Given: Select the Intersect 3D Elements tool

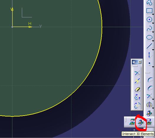Looking at the screenshot, I should click(x=141, y=123).
